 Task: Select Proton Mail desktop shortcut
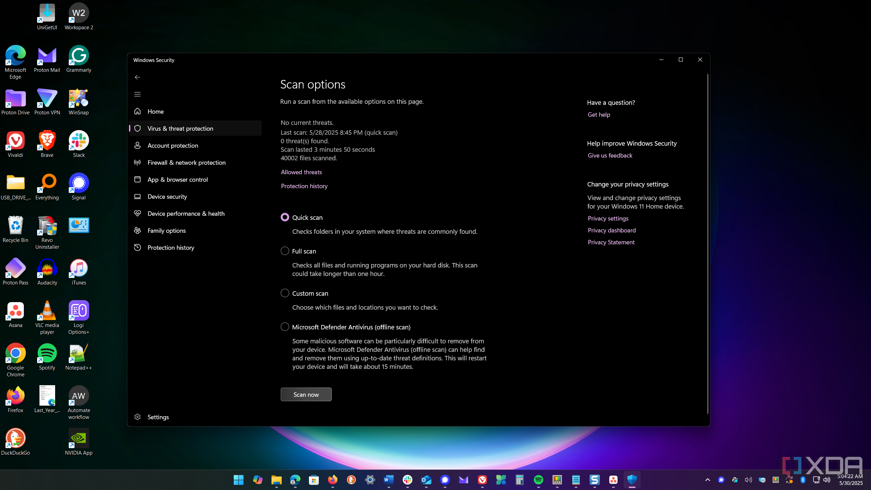pyautogui.click(x=47, y=59)
